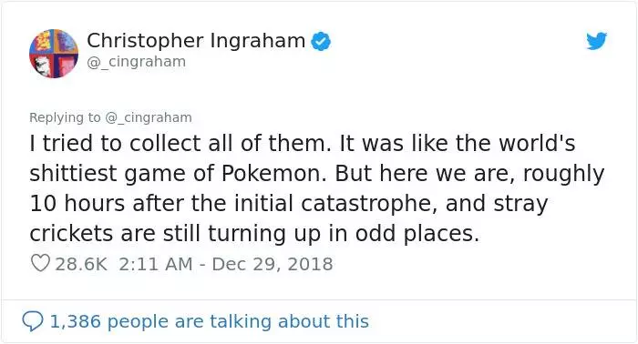Image resolution: width=638 pixels, height=344 pixels.
Task: Click the Dec 29, 2018 date
Action: [x=273, y=265]
